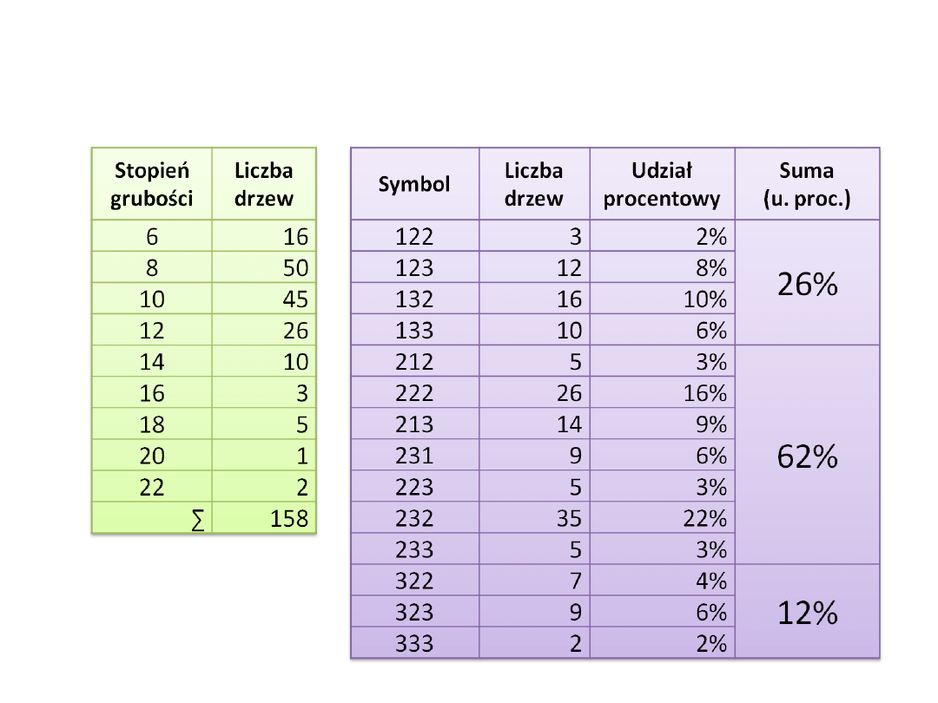The image size is (938, 703).
Task: Select the merged cell showing 12%
Action: (807, 612)
